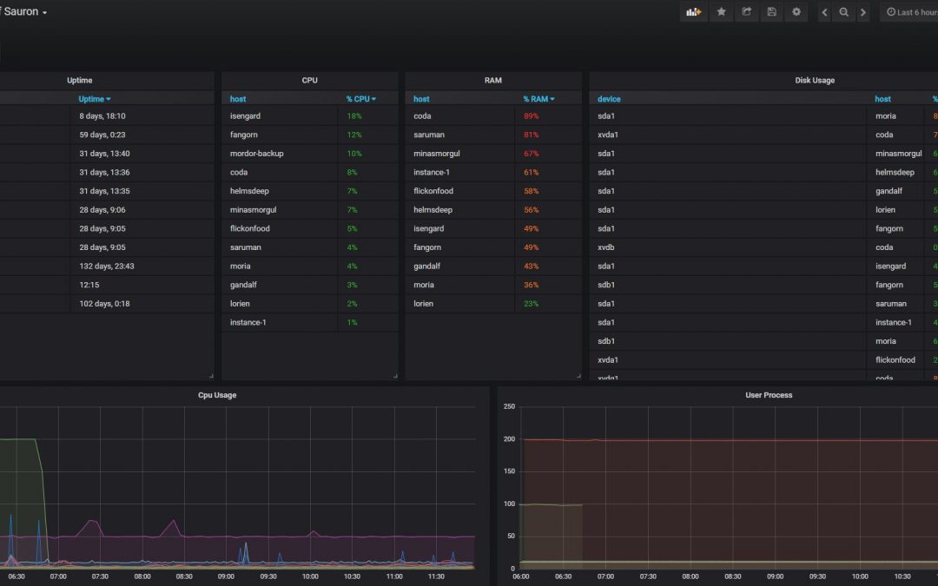This screenshot has width=938, height=586.
Task: Click the 12:15 uptime value
Action: pos(89,285)
